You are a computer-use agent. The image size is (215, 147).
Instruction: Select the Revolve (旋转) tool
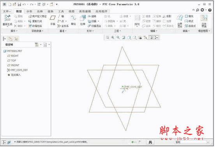click(92, 16)
